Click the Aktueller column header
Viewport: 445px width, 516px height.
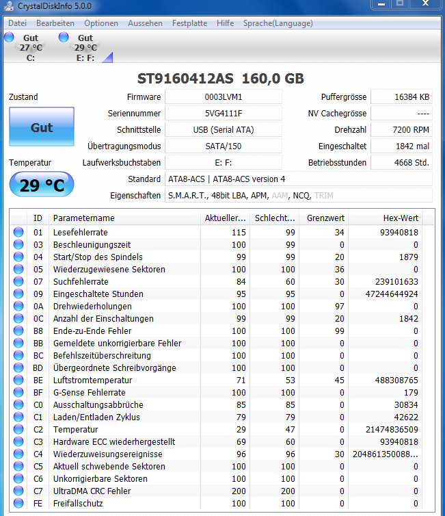225,218
